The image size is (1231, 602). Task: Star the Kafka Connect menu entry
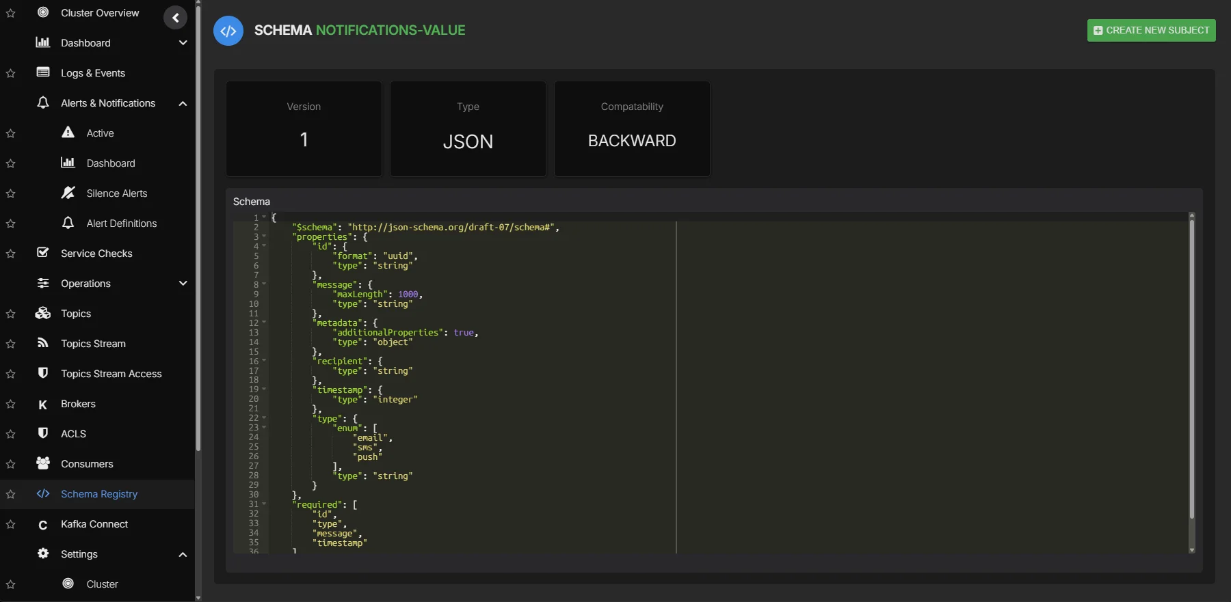(x=11, y=524)
